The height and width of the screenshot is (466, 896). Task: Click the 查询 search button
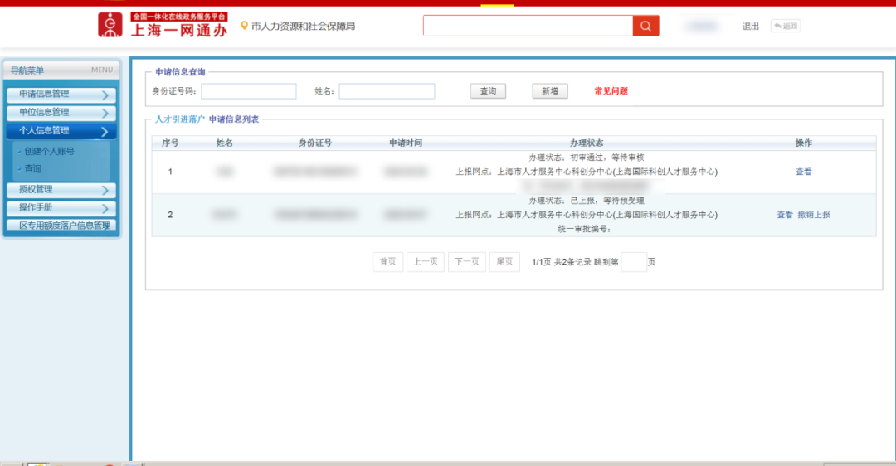click(488, 91)
